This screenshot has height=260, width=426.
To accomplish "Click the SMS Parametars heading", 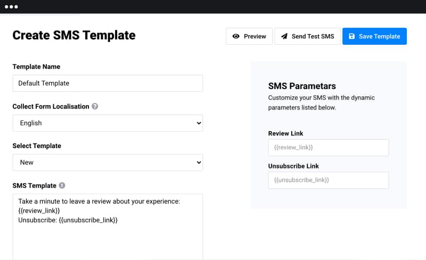I will [x=302, y=86].
